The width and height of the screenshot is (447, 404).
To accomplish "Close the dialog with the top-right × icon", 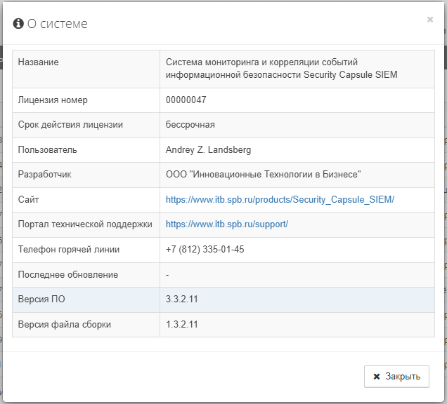I will point(430,20).
